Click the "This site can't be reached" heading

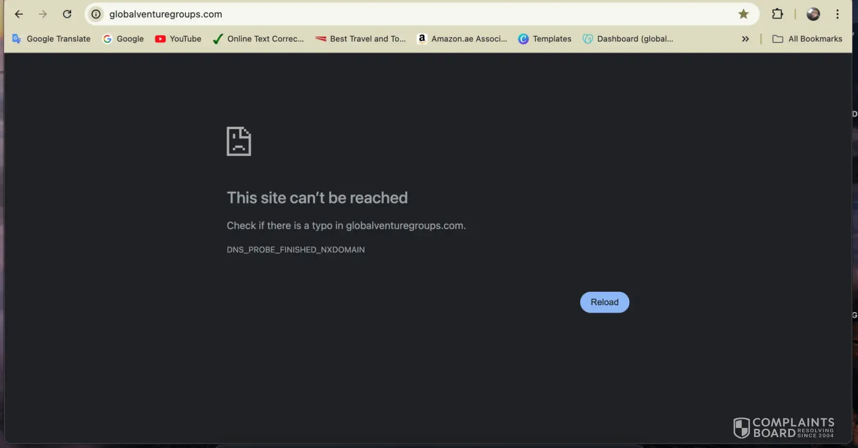tap(317, 198)
